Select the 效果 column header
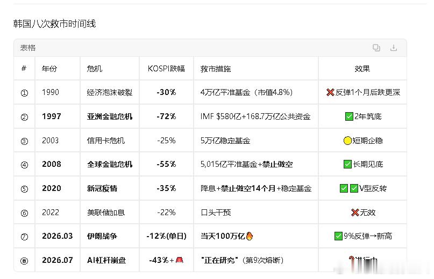The image size is (434, 279). [362, 69]
